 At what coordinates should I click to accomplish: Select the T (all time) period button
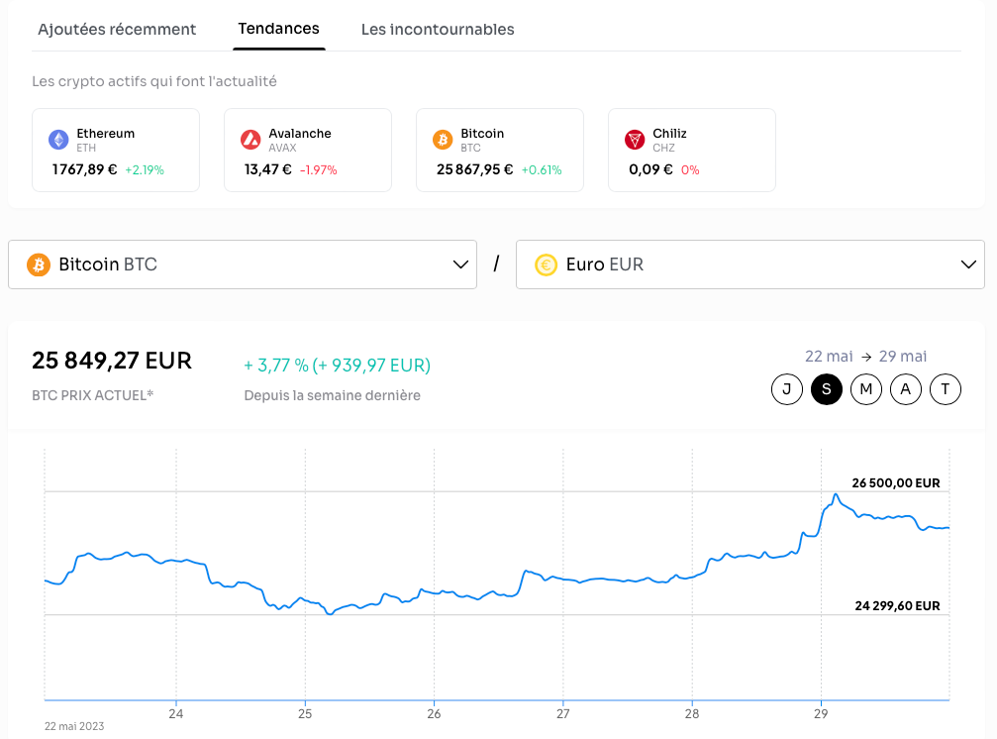[x=946, y=389]
